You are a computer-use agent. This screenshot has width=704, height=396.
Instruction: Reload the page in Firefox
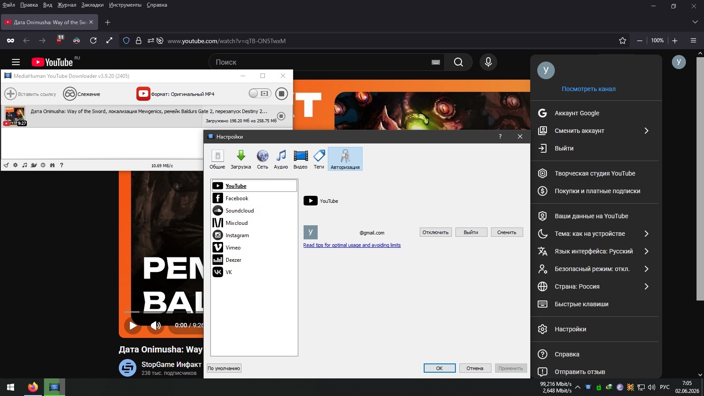(93, 40)
